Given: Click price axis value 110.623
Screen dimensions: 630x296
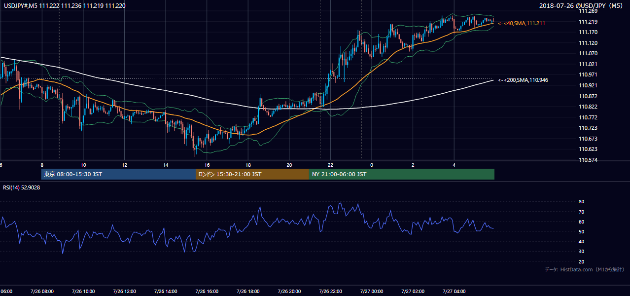Looking at the screenshot, I should (588, 149).
